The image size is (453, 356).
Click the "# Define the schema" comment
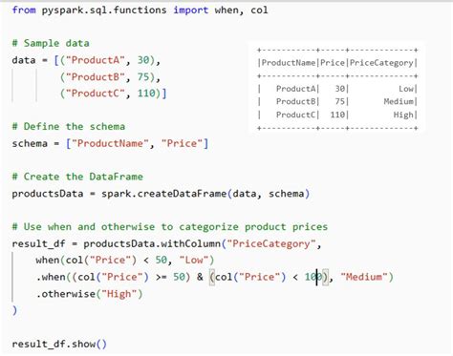69,127
